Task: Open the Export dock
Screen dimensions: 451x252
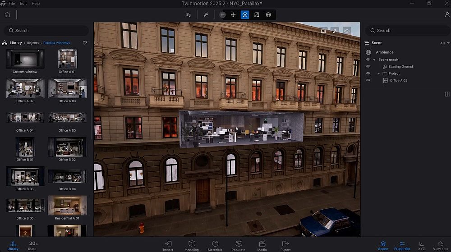Action: (285, 246)
